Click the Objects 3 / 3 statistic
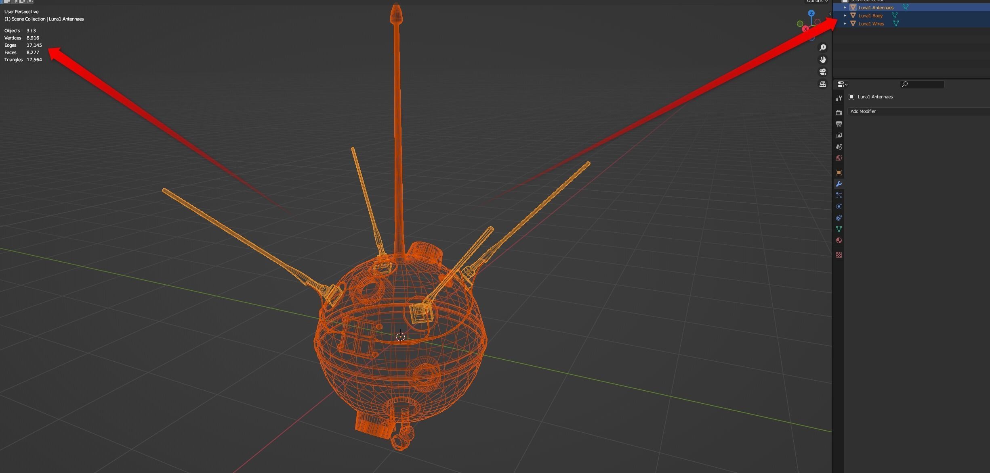Viewport: 990px width, 473px height. 20,31
